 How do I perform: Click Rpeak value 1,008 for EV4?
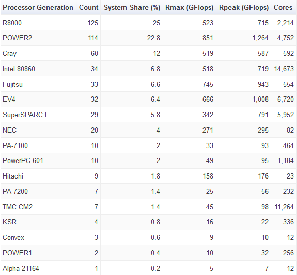[x=260, y=99]
